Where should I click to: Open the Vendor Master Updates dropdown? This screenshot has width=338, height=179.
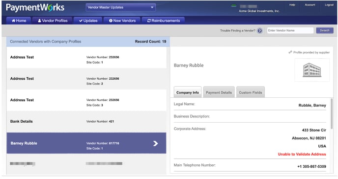pos(121,7)
